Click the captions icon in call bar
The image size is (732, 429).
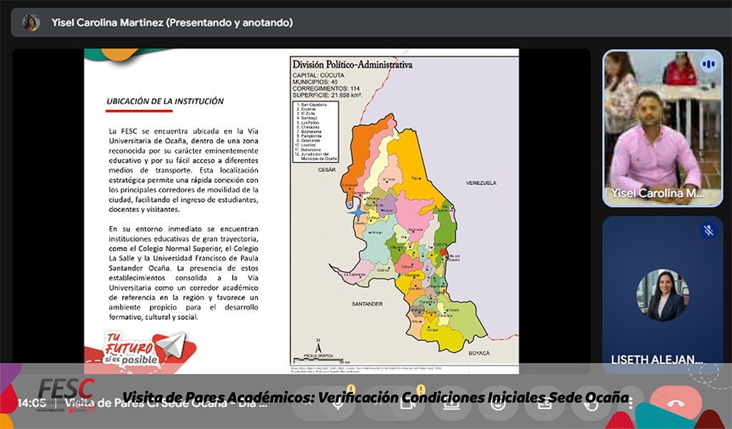click(x=544, y=403)
